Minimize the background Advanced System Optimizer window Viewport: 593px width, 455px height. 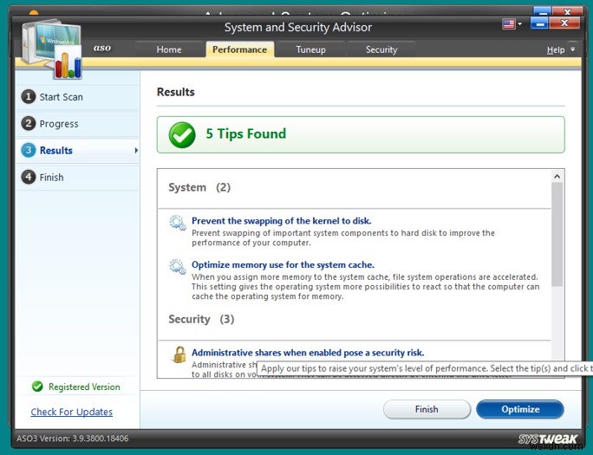tap(543, 12)
